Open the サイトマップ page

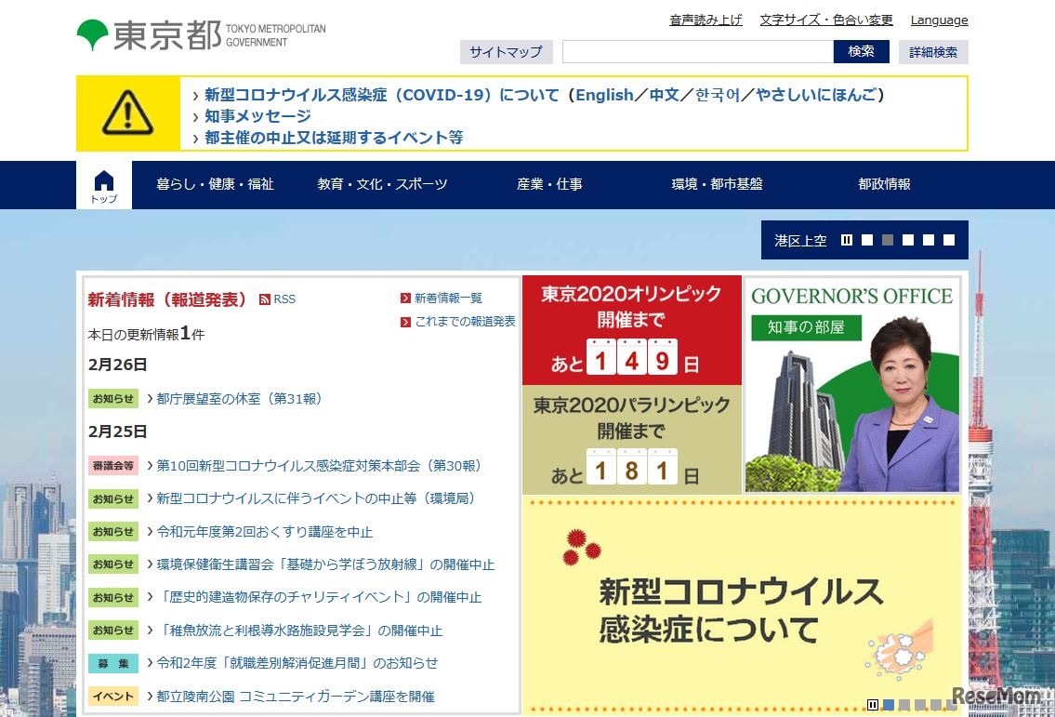(506, 51)
